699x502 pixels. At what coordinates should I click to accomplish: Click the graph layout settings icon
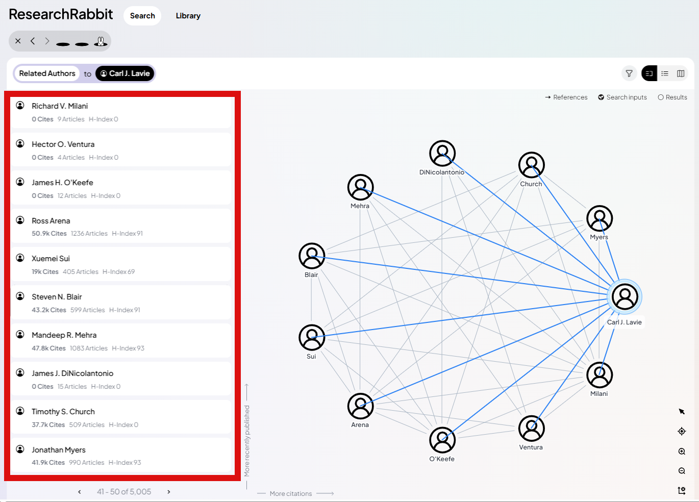pos(682,491)
